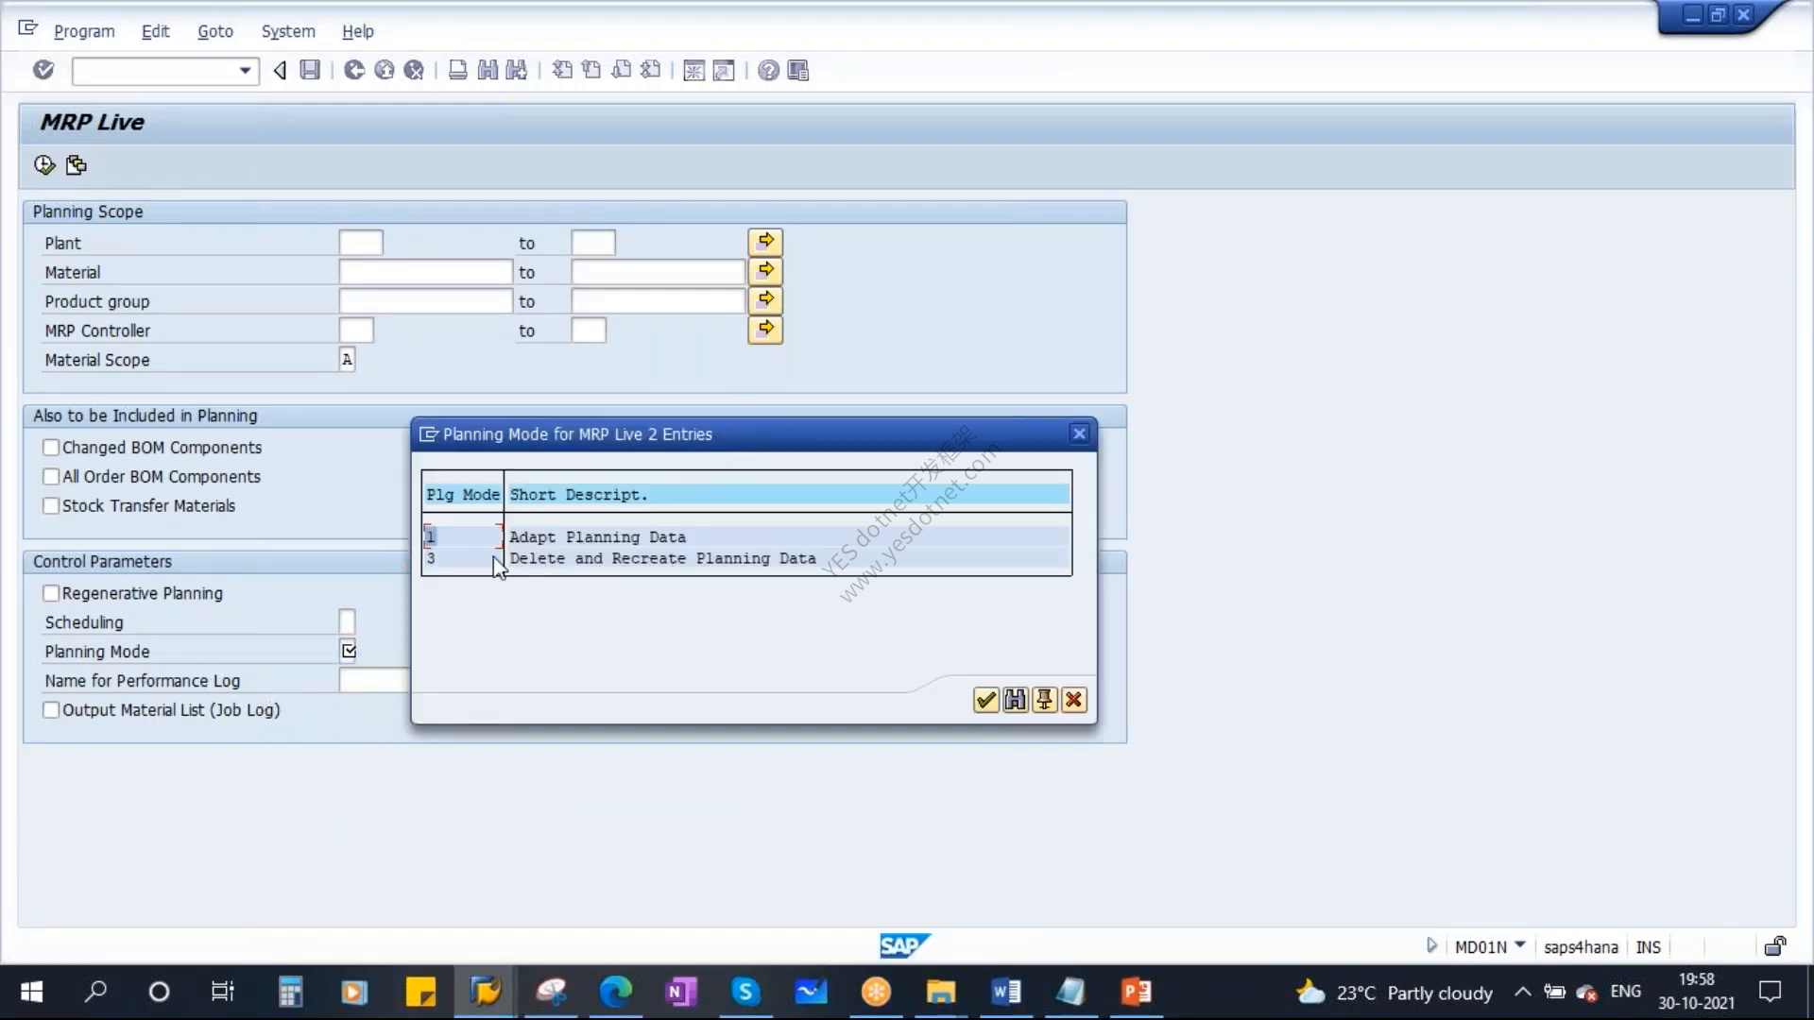Click the Print icon in toolbar
The image size is (1814, 1020).
coord(458,70)
